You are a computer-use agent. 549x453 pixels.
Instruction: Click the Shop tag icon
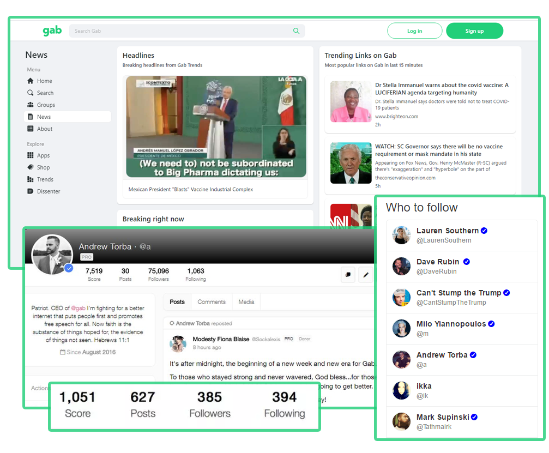pyautogui.click(x=31, y=167)
